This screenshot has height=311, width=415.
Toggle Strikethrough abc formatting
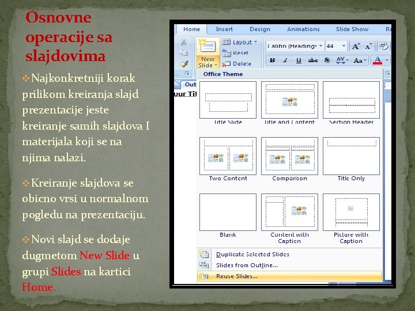313,60
